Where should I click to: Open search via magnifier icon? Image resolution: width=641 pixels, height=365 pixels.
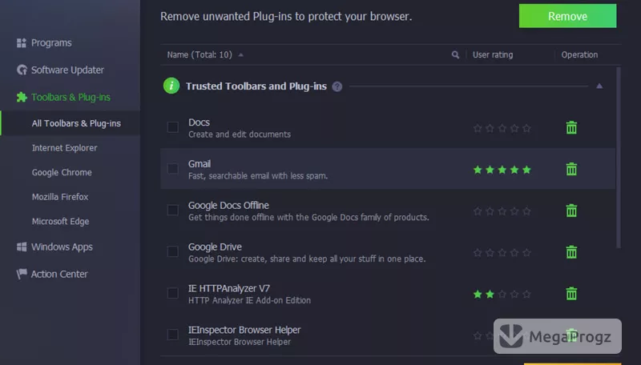click(x=455, y=54)
